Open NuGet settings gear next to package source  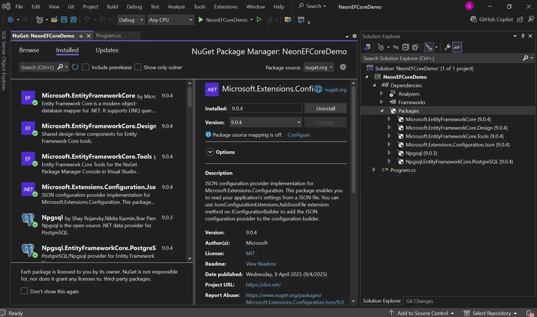343,67
